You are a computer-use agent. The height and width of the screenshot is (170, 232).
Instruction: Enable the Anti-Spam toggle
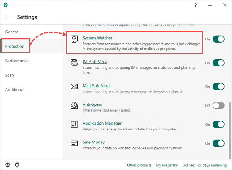219,105
